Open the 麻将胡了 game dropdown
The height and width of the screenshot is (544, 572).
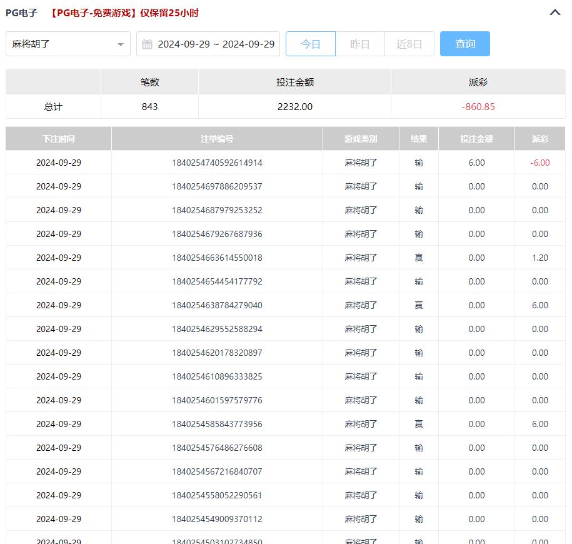pyautogui.click(x=68, y=44)
